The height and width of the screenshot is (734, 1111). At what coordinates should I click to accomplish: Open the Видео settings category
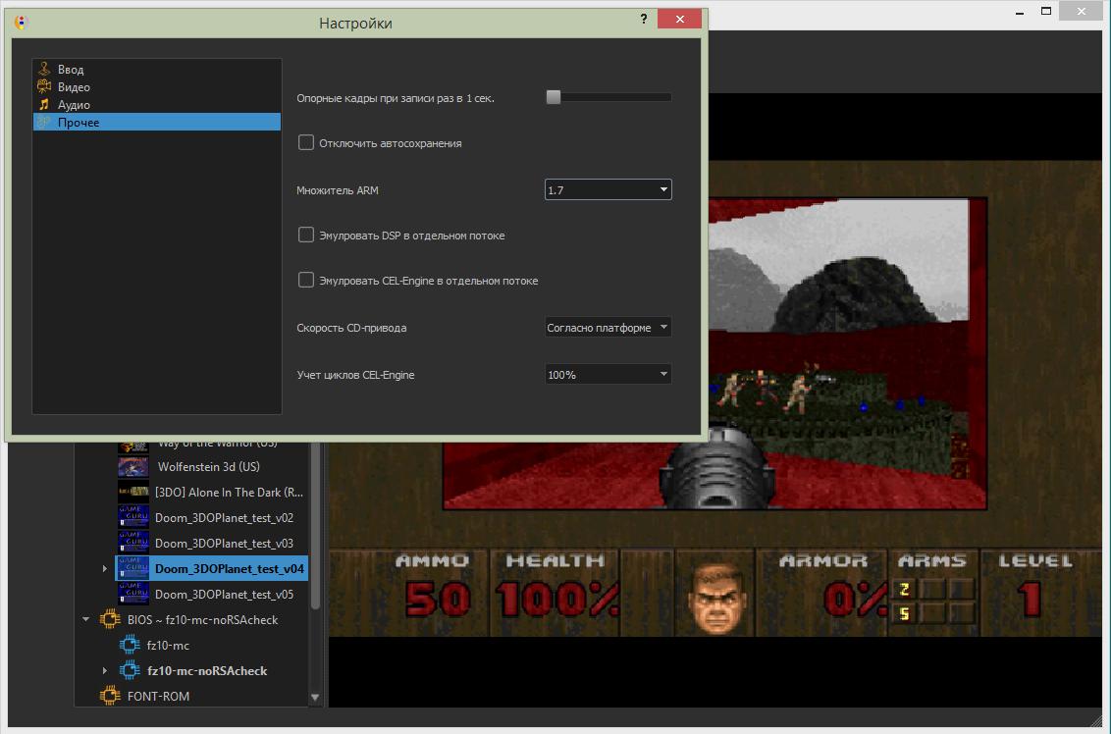point(157,86)
